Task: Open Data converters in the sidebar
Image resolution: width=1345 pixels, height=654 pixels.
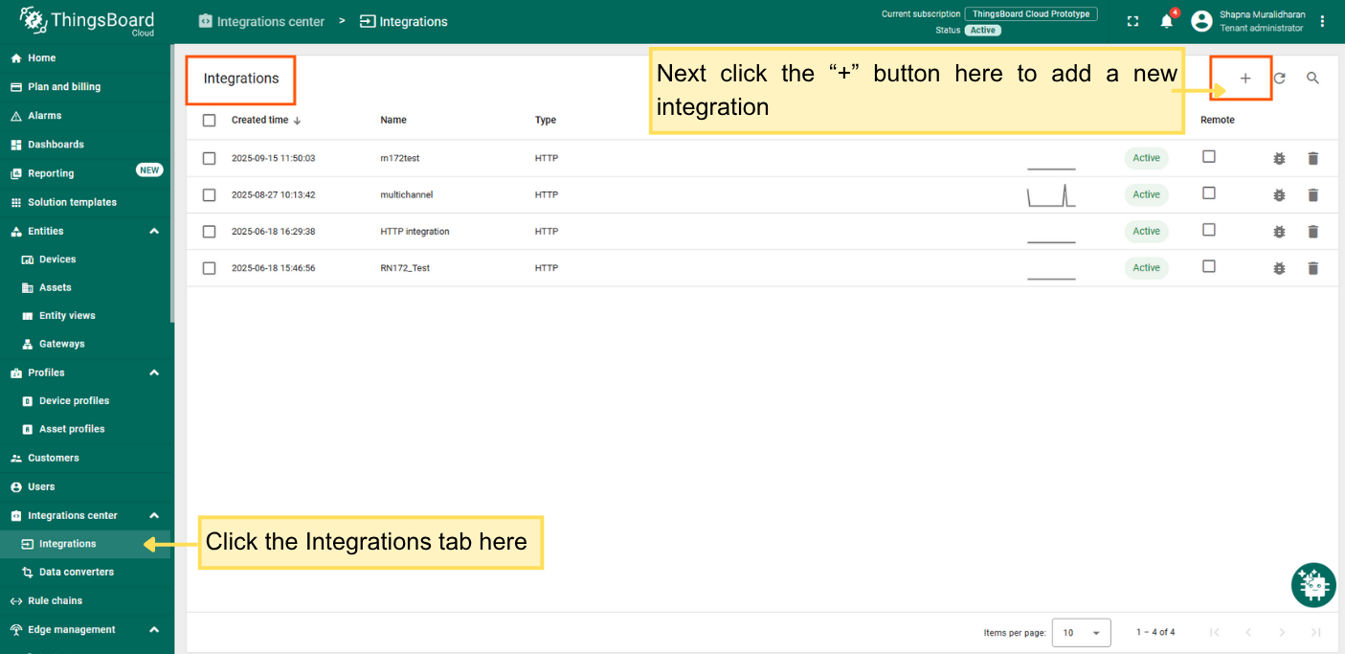Action: click(76, 572)
